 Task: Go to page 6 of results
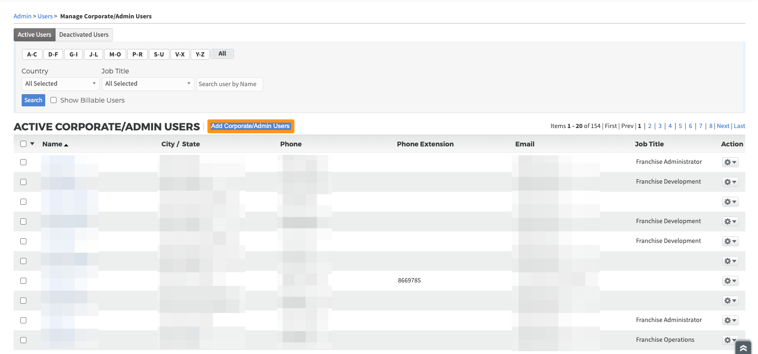[691, 126]
